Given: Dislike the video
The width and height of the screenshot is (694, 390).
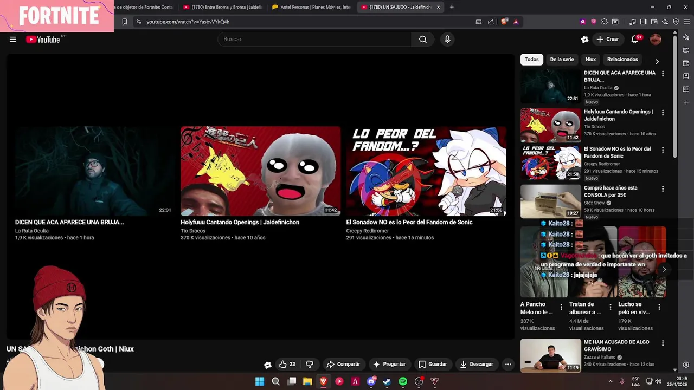Looking at the screenshot, I should click(310, 364).
